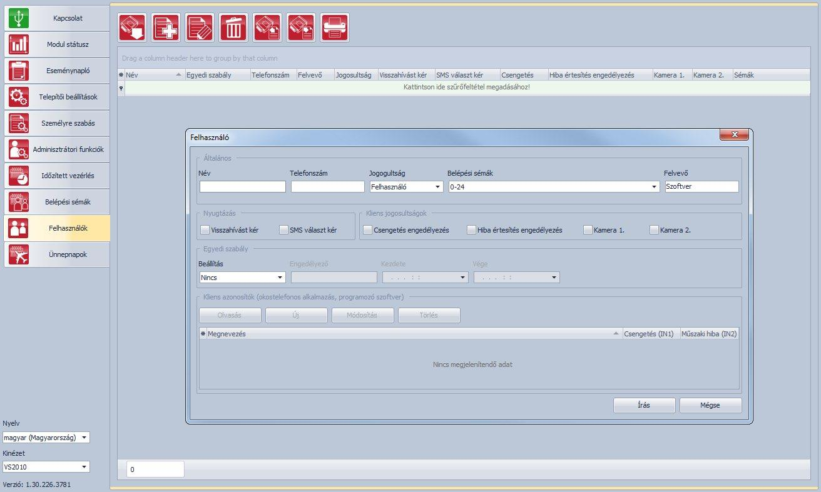Open the Nyelv language dropdown
Screen dimensions: 821x492
click(x=46, y=438)
